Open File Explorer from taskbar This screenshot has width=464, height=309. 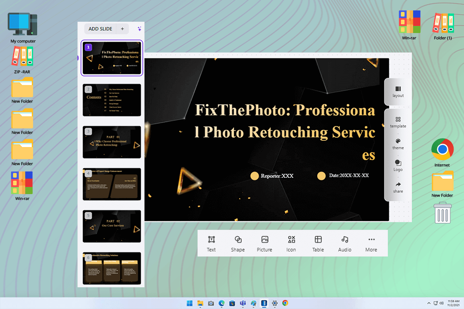coord(200,303)
